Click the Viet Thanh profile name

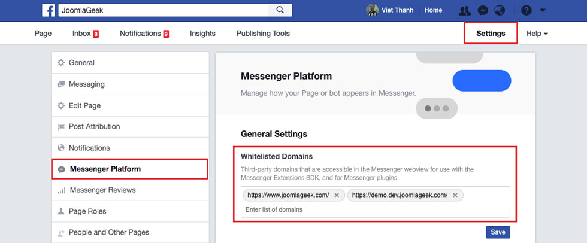(x=397, y=10)
